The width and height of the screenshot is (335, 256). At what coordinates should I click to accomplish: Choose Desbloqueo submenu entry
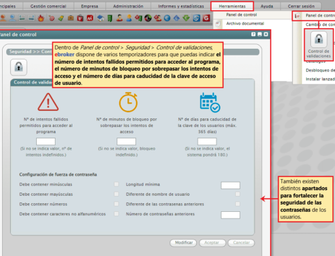pyautogui.click(x=320, y=70)
